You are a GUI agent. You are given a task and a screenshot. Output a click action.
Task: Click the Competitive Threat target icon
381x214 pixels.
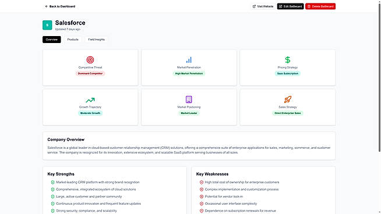coord(90,60)
